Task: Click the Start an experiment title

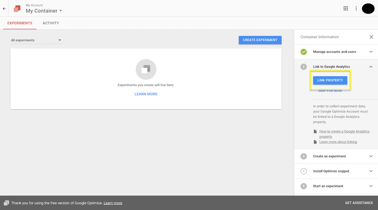Action: 328,186
